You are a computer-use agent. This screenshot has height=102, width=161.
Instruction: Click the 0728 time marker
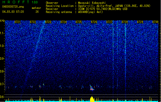click(125, 22)
